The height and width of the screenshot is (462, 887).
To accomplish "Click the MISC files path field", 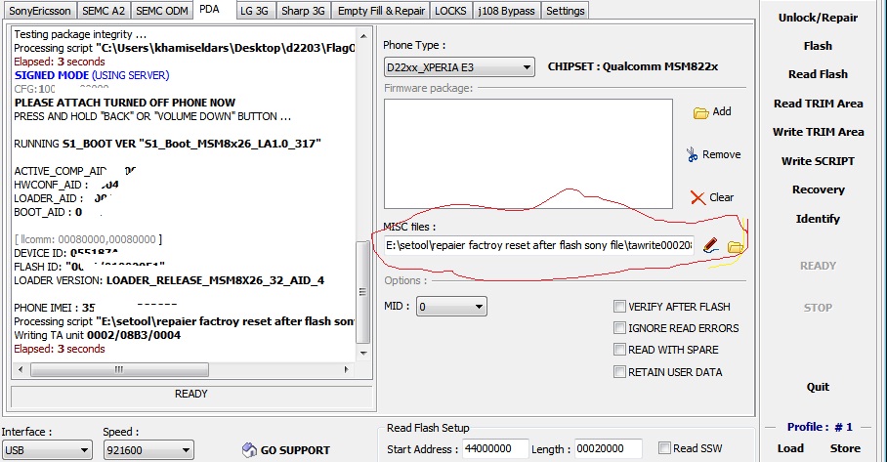I will point(539,245).
